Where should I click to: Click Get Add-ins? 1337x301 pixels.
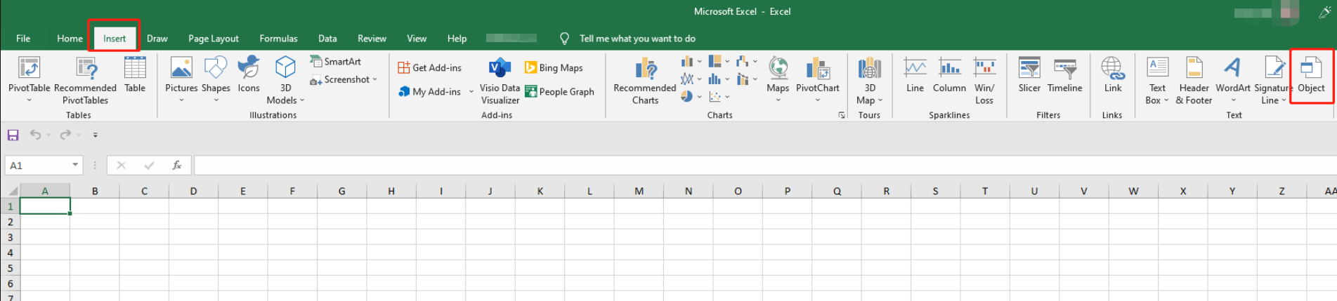coord(430,67)
